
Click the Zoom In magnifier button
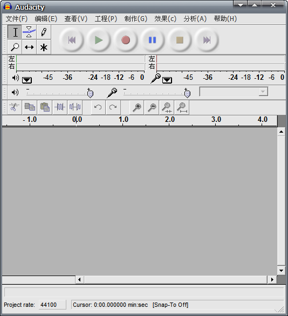(x=137, y=107)
